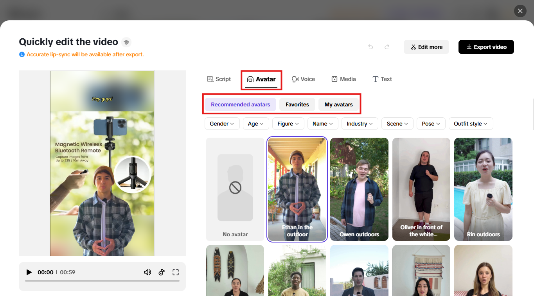Click the avatar list scrollbar

click(532, 114)
